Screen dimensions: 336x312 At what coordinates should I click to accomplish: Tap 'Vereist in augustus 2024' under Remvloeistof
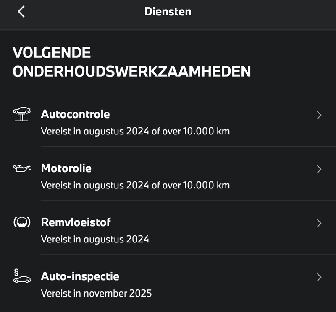[x=95, y=239]
